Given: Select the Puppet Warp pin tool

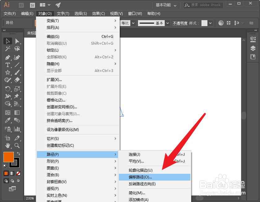Looking at the screenshot, I should coord(17,96).
